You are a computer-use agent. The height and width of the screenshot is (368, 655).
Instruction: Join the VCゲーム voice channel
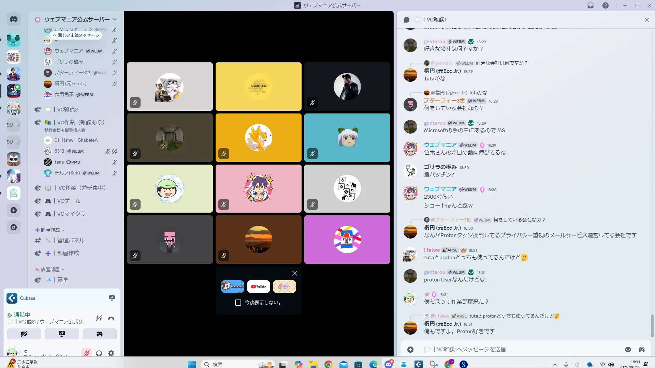(69, 201)
